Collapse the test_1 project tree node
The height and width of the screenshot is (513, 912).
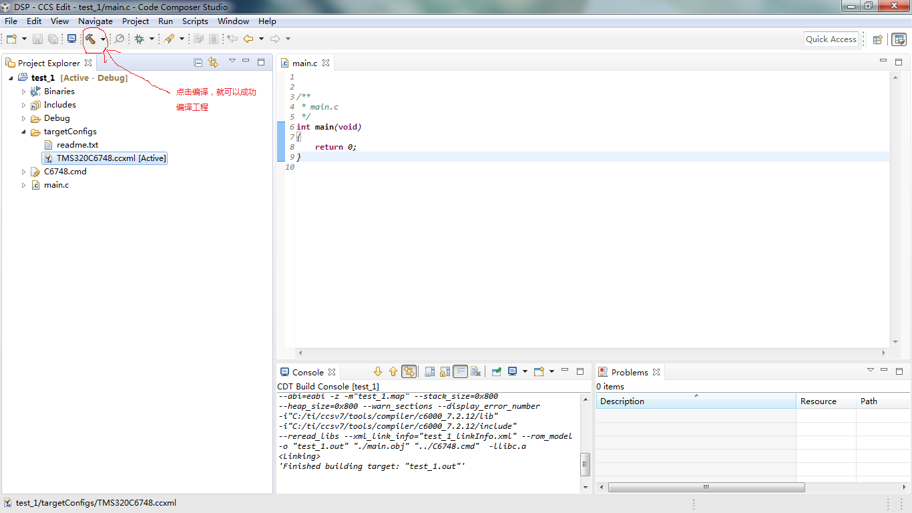tap(11, 78)
